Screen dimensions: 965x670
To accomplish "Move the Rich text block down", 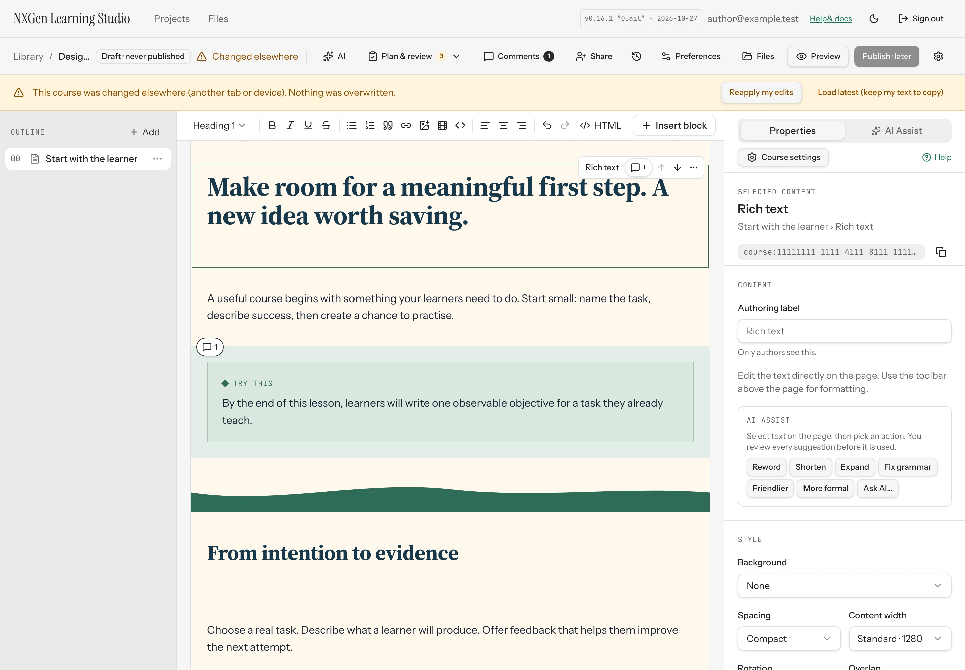I will (x=678, y=167).
